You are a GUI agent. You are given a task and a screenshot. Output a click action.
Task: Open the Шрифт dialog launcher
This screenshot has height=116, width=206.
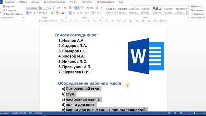coord(67,18)
